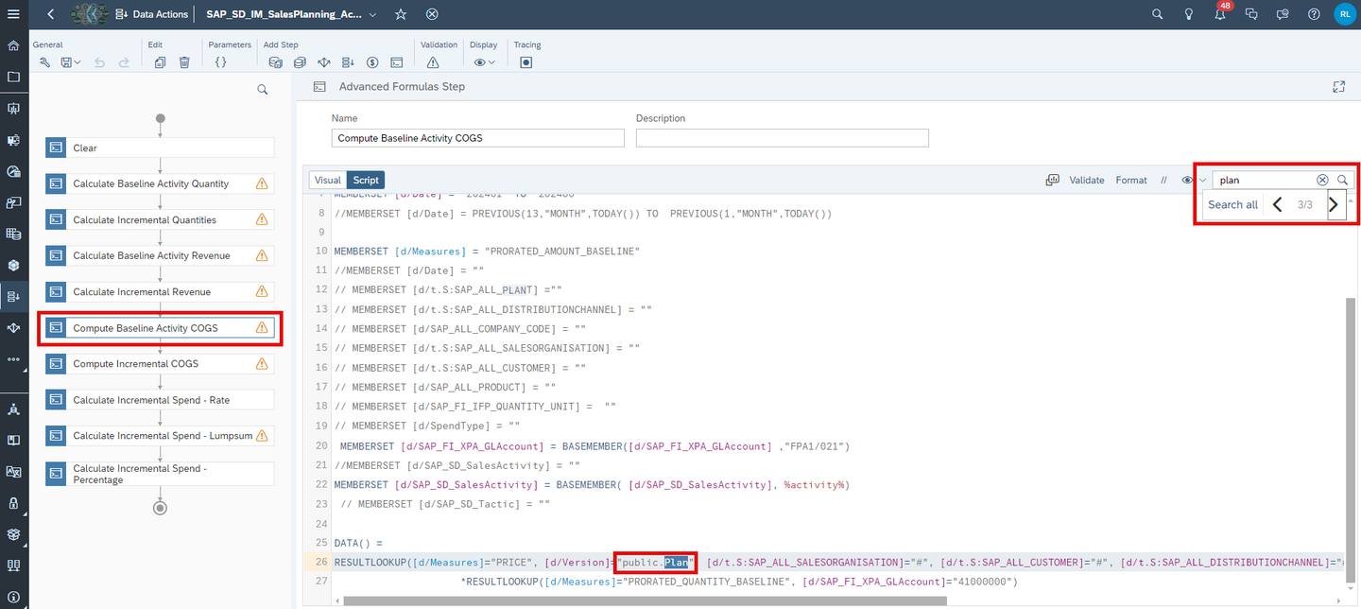Add a Copy step
The image size is (1361, 609).
pos(275,62)
